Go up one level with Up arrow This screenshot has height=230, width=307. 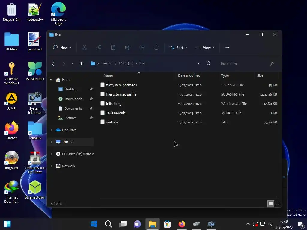[82, 63]
